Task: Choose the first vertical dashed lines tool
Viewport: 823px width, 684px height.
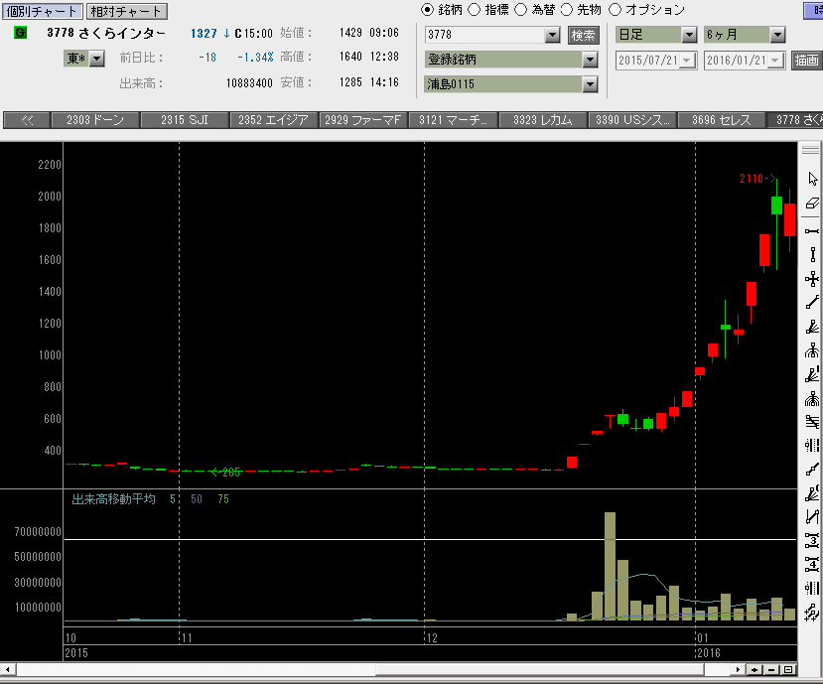Action: [x=812, y=445]
